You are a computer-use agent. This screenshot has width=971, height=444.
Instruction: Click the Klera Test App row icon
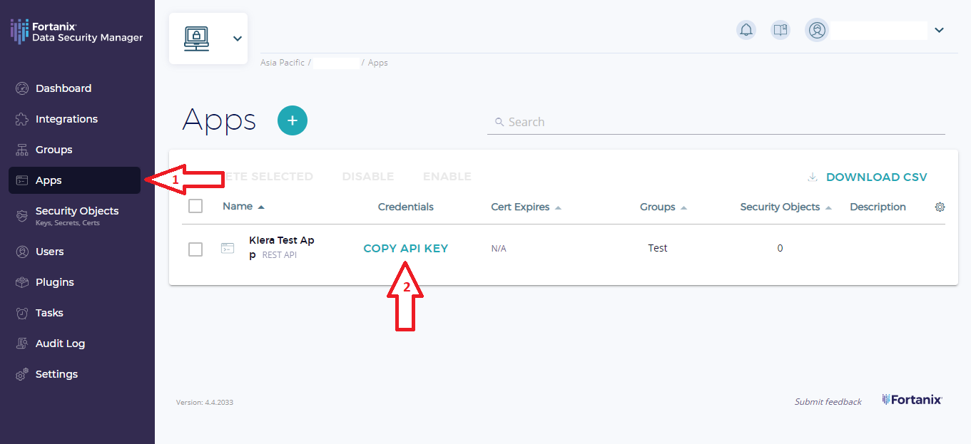[228, 248]
